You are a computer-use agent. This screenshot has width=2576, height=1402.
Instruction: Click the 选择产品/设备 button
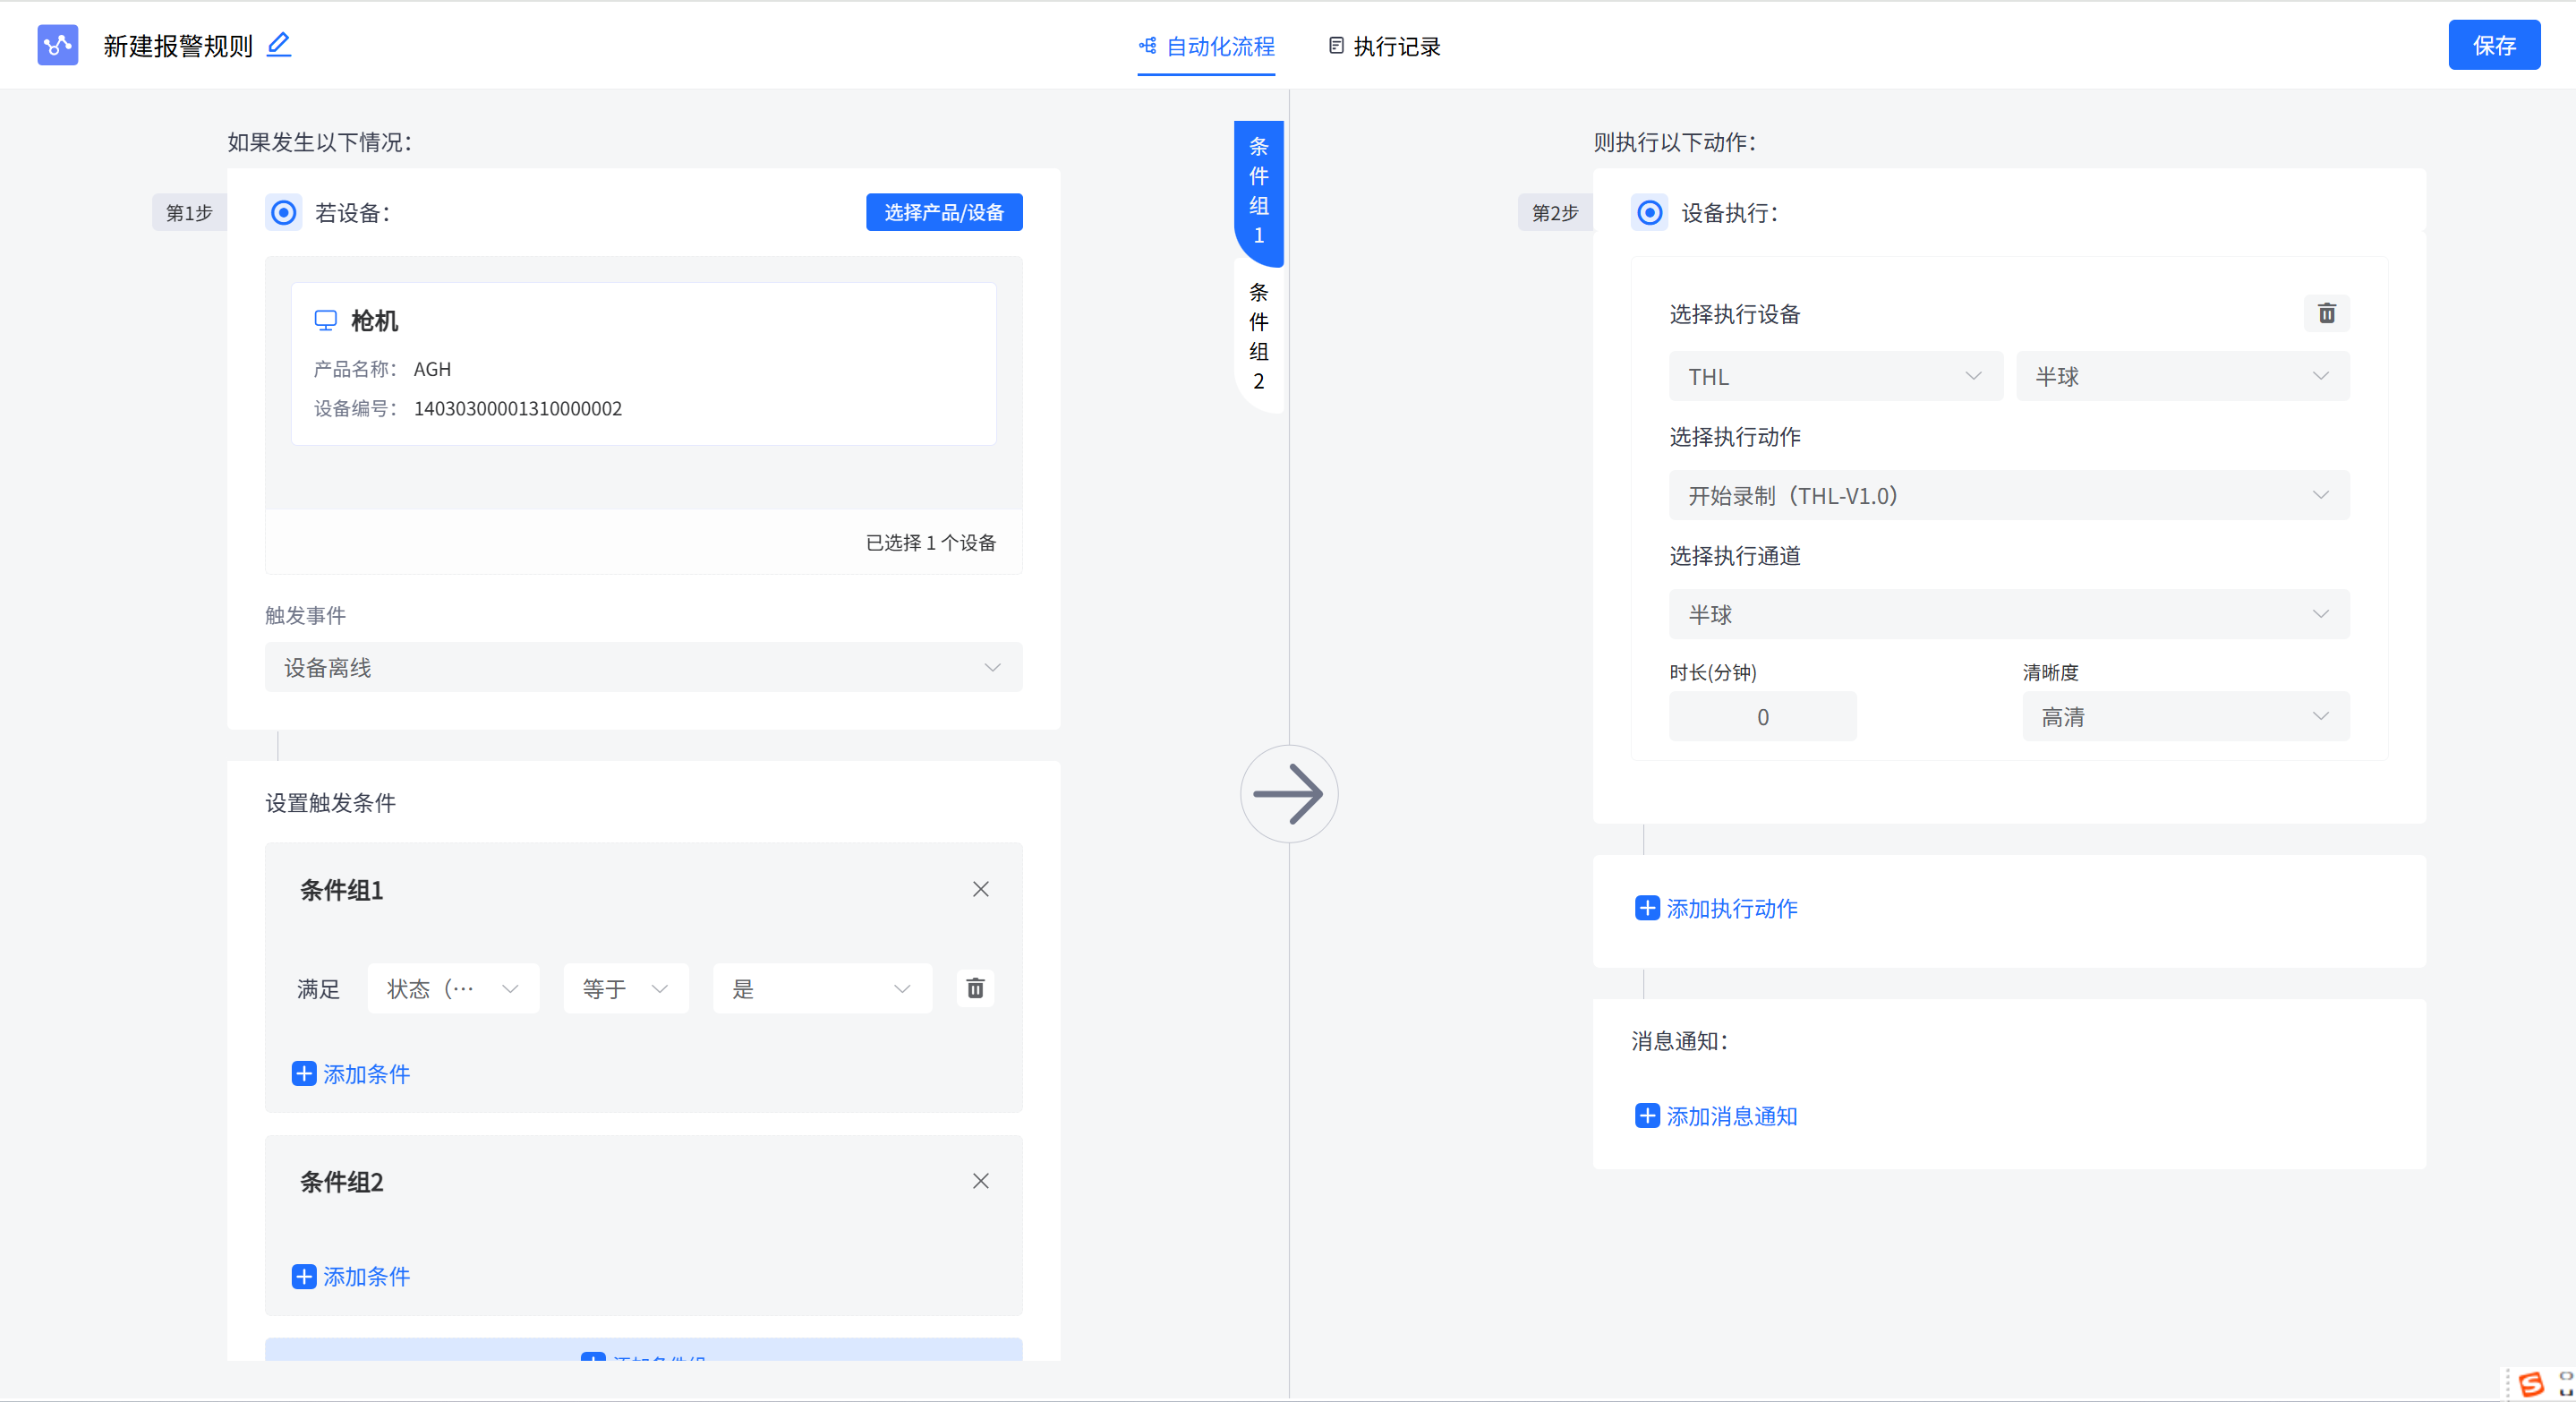[x=943, y=212]
